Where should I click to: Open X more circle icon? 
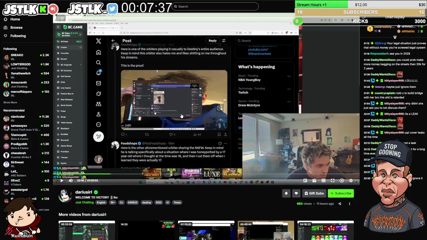coord(98,125)
